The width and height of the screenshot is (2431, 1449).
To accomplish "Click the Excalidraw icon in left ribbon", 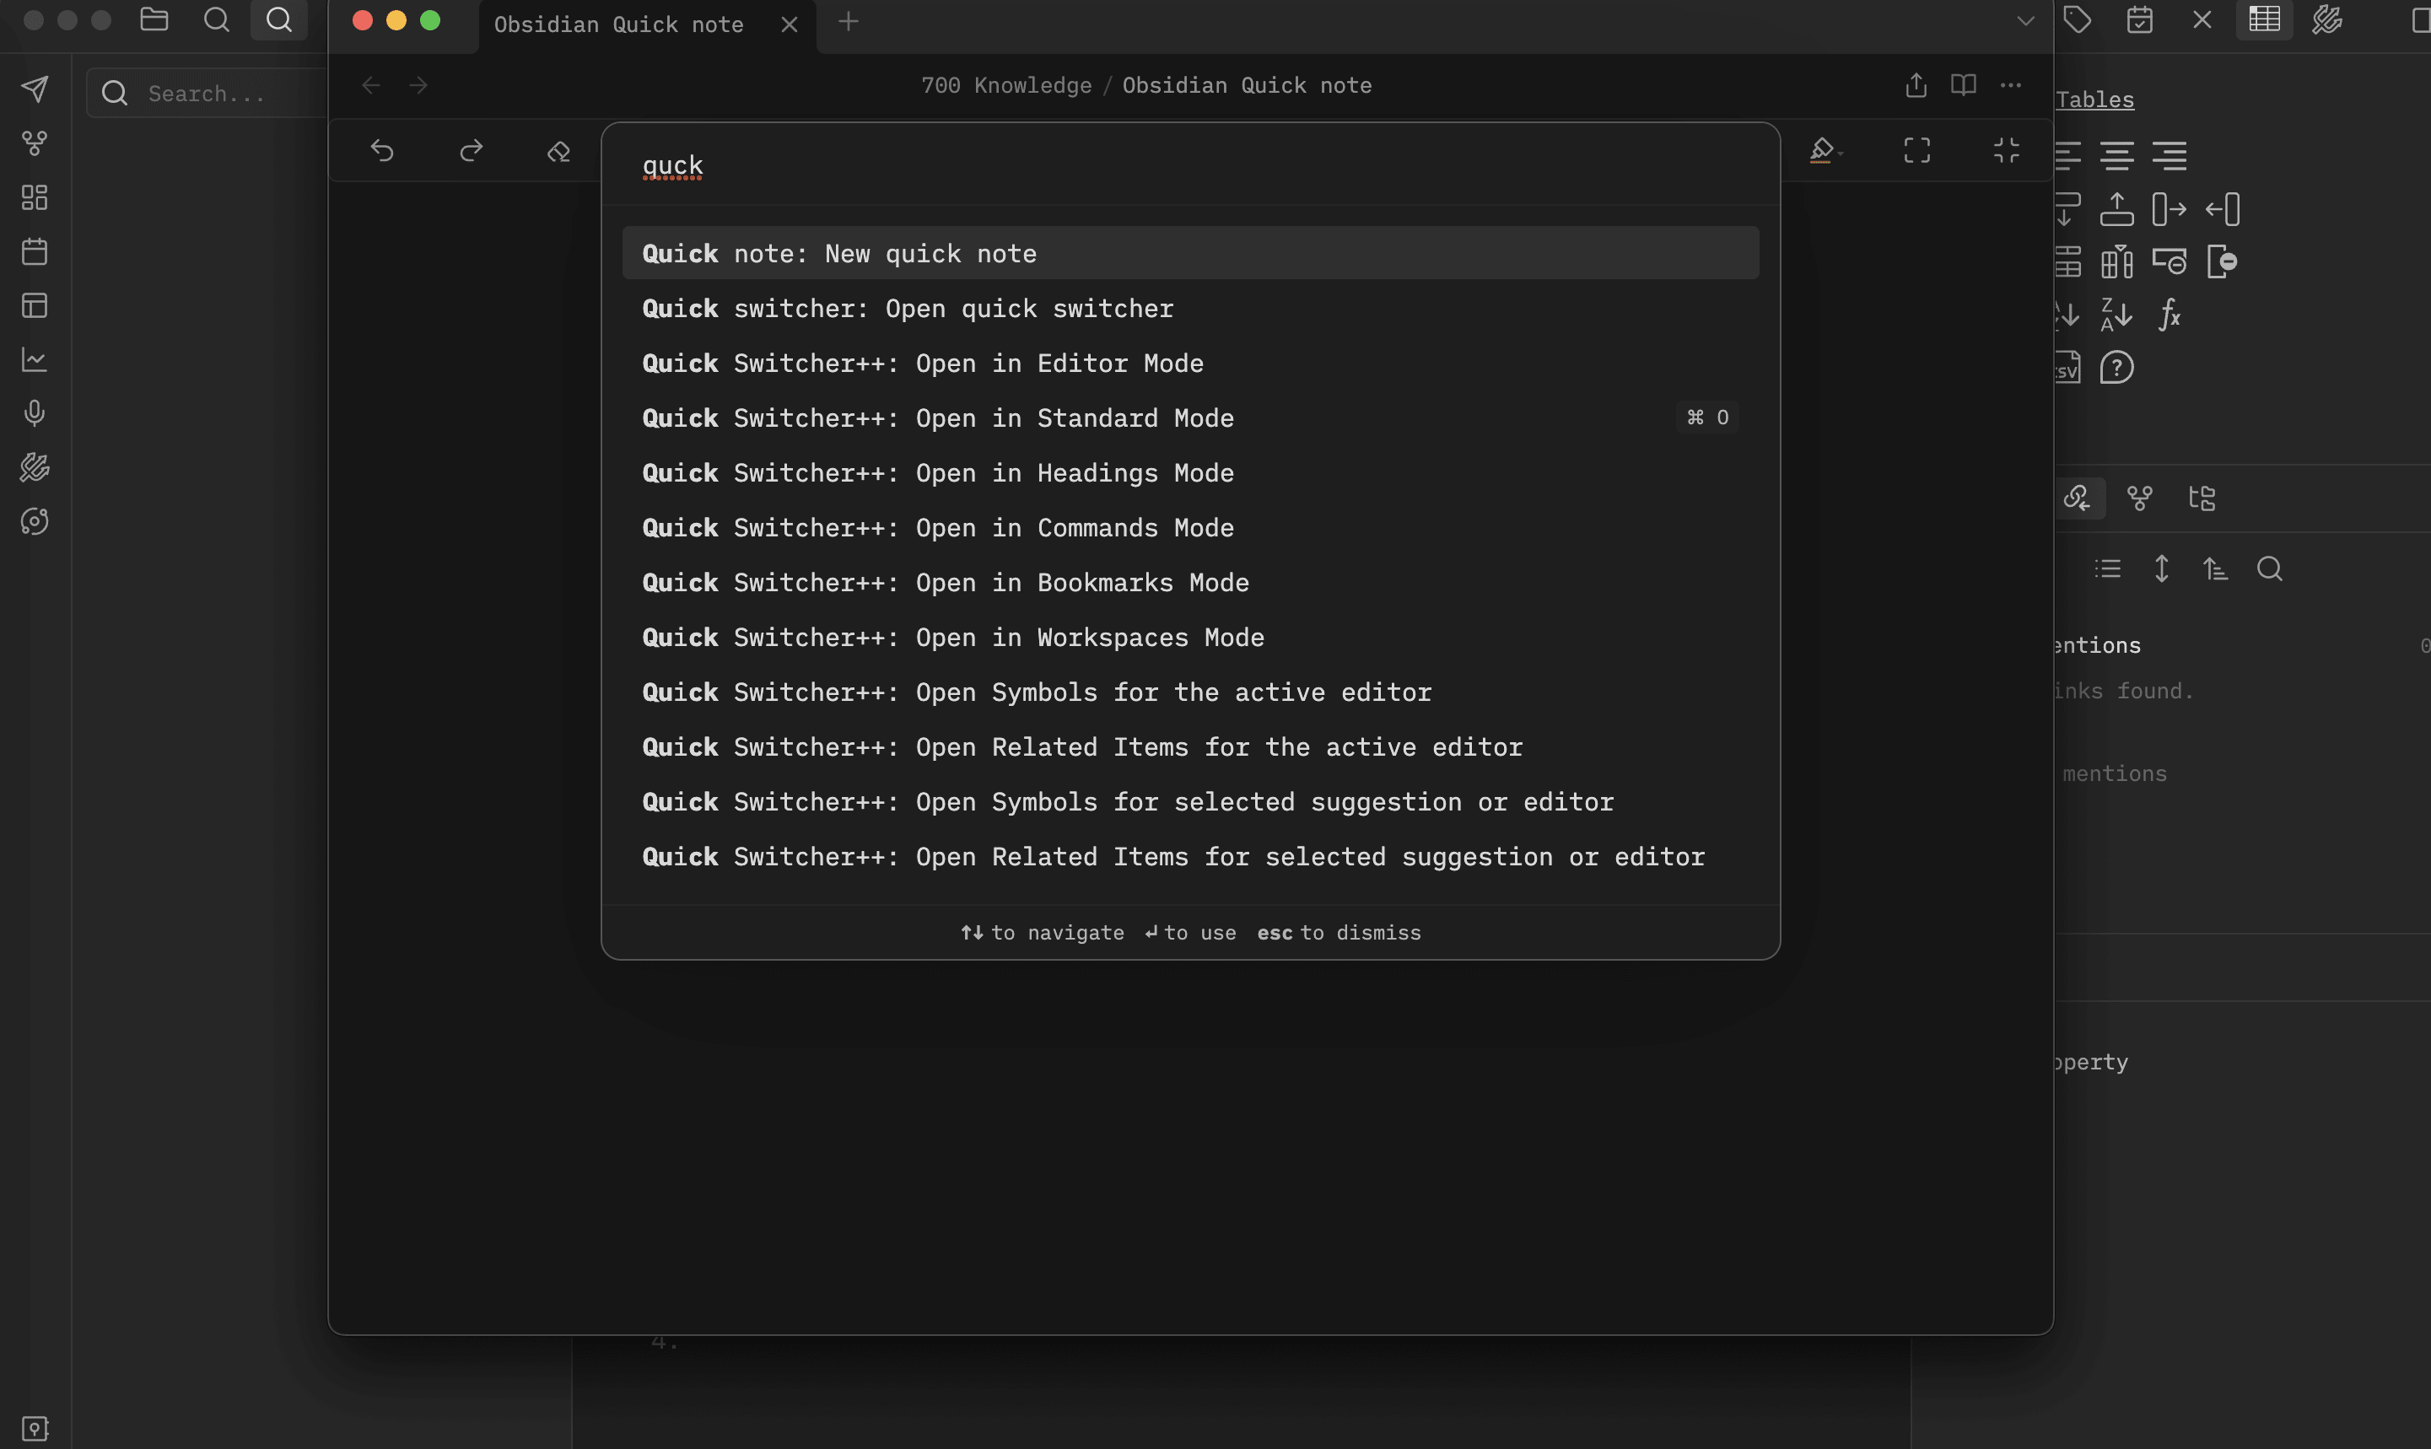I will click(35, 468).
